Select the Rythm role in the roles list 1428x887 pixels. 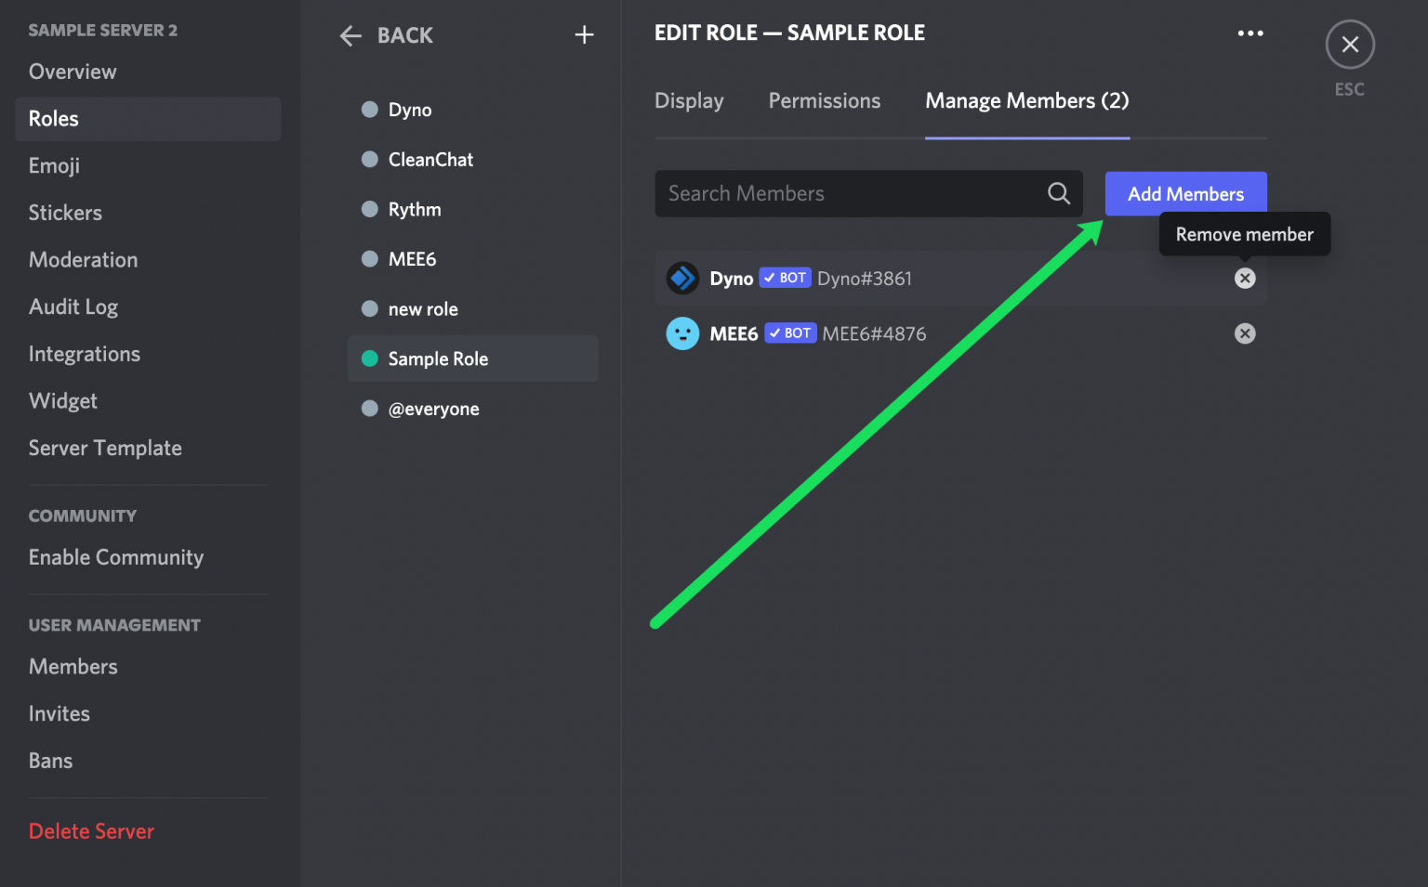click(x=414, y=209)
